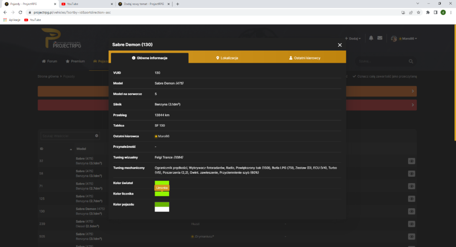456x247 pixels.
Task: Click Huzzi owner in row 239
Action: tap(195, 224)
